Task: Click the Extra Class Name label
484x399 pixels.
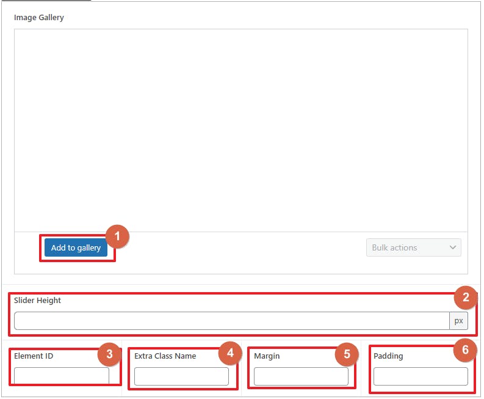Action: point(165,356)
